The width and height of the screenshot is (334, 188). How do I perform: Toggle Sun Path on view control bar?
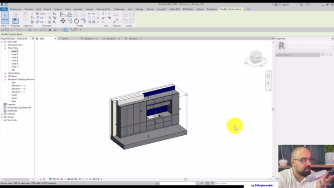point(58,179)
